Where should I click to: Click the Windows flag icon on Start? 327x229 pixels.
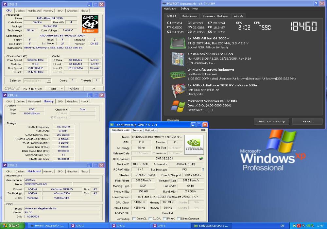point(5,226)
